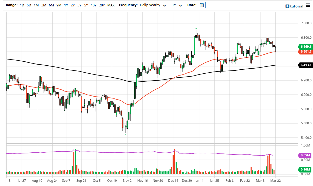Set range to 3M

44,5
